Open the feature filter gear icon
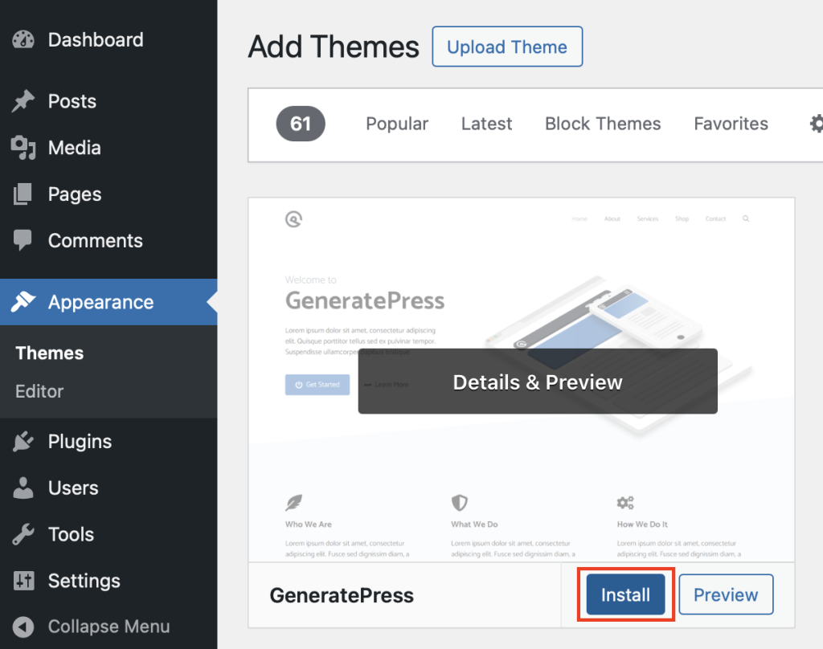Screen dimensions: 823x649 point(817,124)
